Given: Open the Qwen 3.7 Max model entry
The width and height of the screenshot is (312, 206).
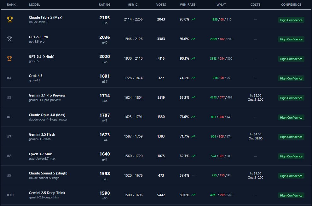Looking at the screenshot, I should coord(40,154).
